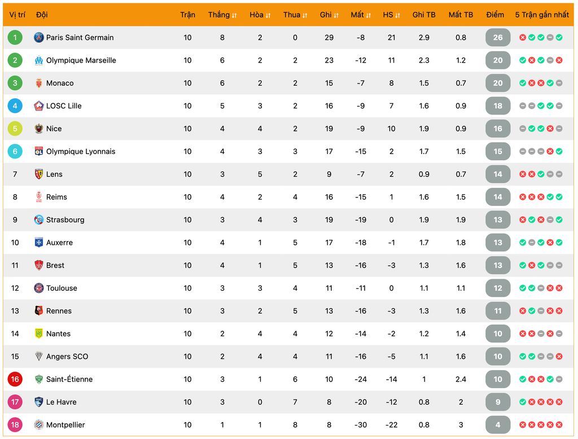This screenshot has height=439, width=578.
Task: Click the LOSC Lille team badge
Action: tap(39, 106)
